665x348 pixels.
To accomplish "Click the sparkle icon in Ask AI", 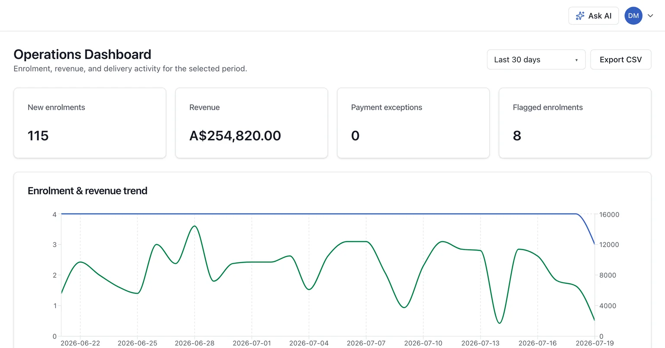I will [x=580, y=16].
